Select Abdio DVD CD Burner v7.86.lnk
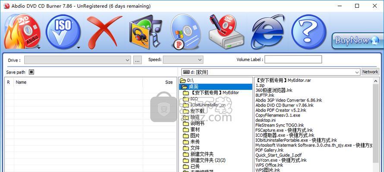This screenshot has height=172, width=384. (284, 105)
